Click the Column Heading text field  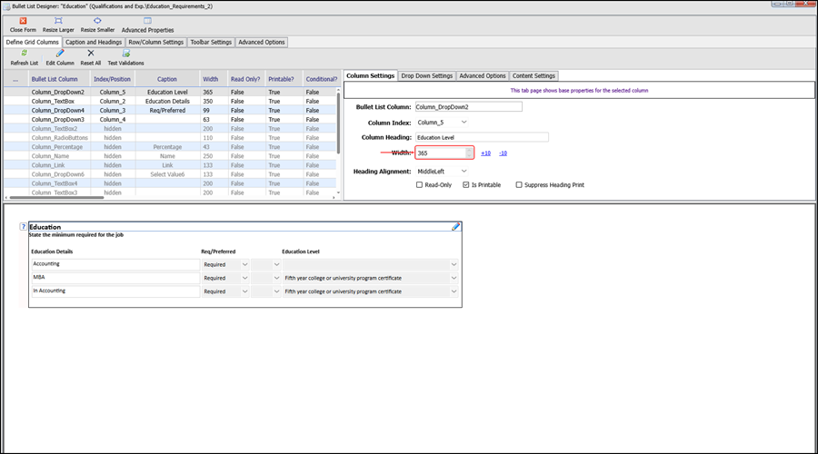482,138
